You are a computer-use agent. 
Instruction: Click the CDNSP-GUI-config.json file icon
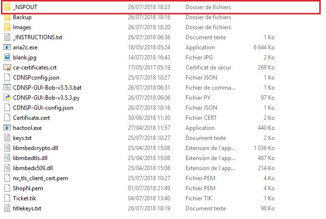7,108
